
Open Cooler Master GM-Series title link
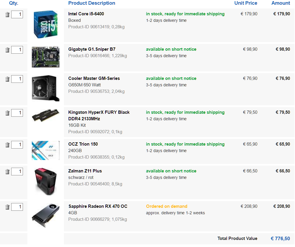coord(94,78)
